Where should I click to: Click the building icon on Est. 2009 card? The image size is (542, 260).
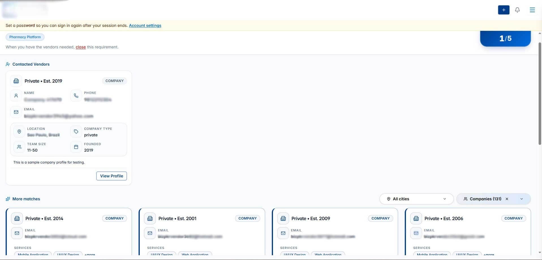283,218
